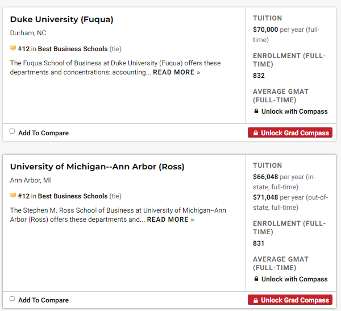
Task: Click Michigan's $66,048 in-state tuition amount
Action: pyautogui.click(x=265, y=177)
